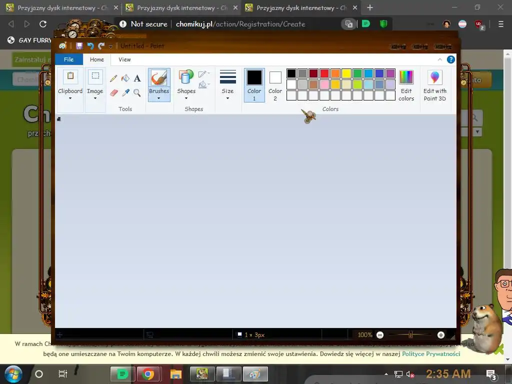Click the green shield extension icon
This screenshot has height=384, width=512.
pyautogui.click(x=383, y=24)
